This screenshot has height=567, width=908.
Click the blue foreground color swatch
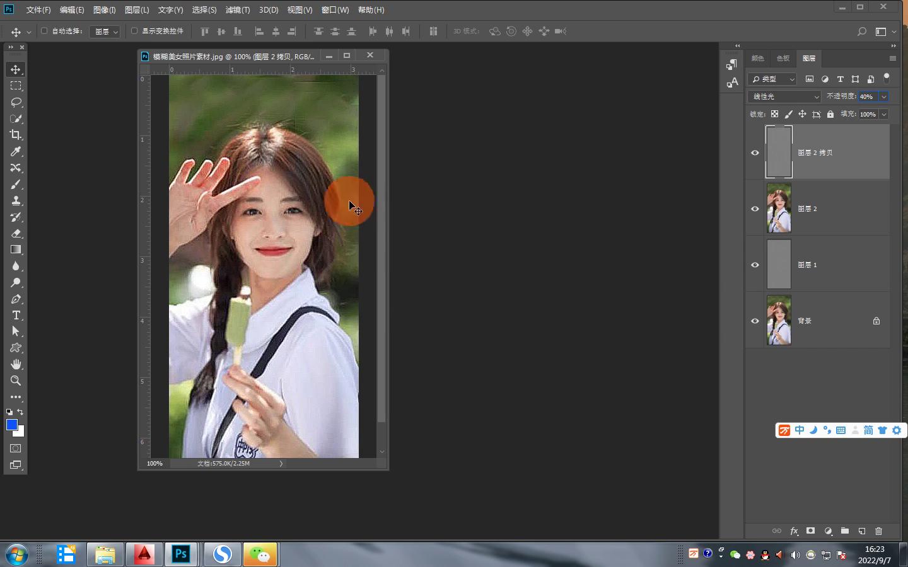click(x=11, y=425)
